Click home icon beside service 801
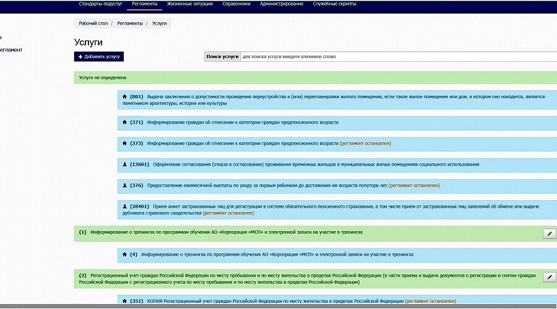557x309 pixels. click(x=125, y=96)
